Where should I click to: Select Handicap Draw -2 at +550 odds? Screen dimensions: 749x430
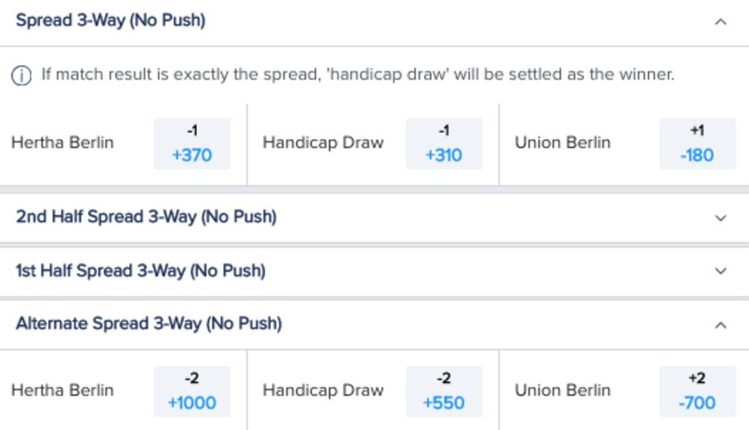tap(444, 391)
